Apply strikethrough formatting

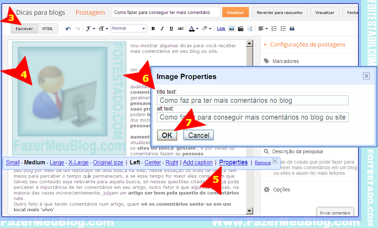click(x=181, y=29)
